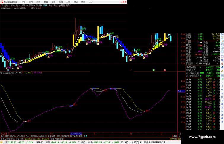The width and height of the screenshot is (224, 144).
Task: Select the 测试副图 indicator tab
Action: pyautogui.click(x=65, y=136)
